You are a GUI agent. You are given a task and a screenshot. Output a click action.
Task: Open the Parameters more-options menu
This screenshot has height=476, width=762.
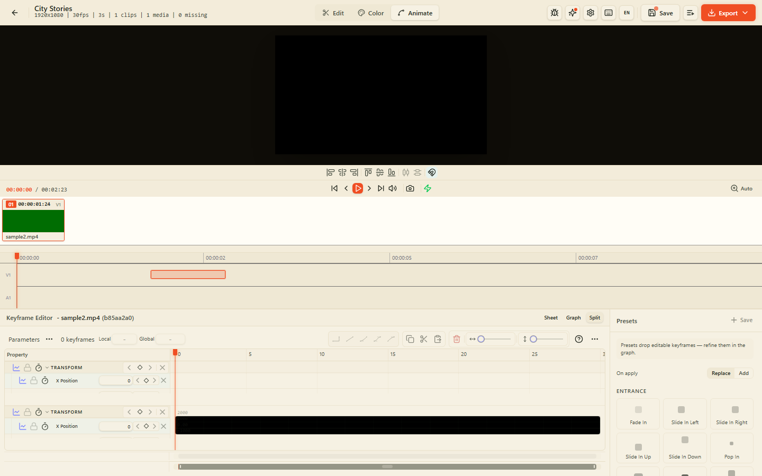click(x=49, y=339)
